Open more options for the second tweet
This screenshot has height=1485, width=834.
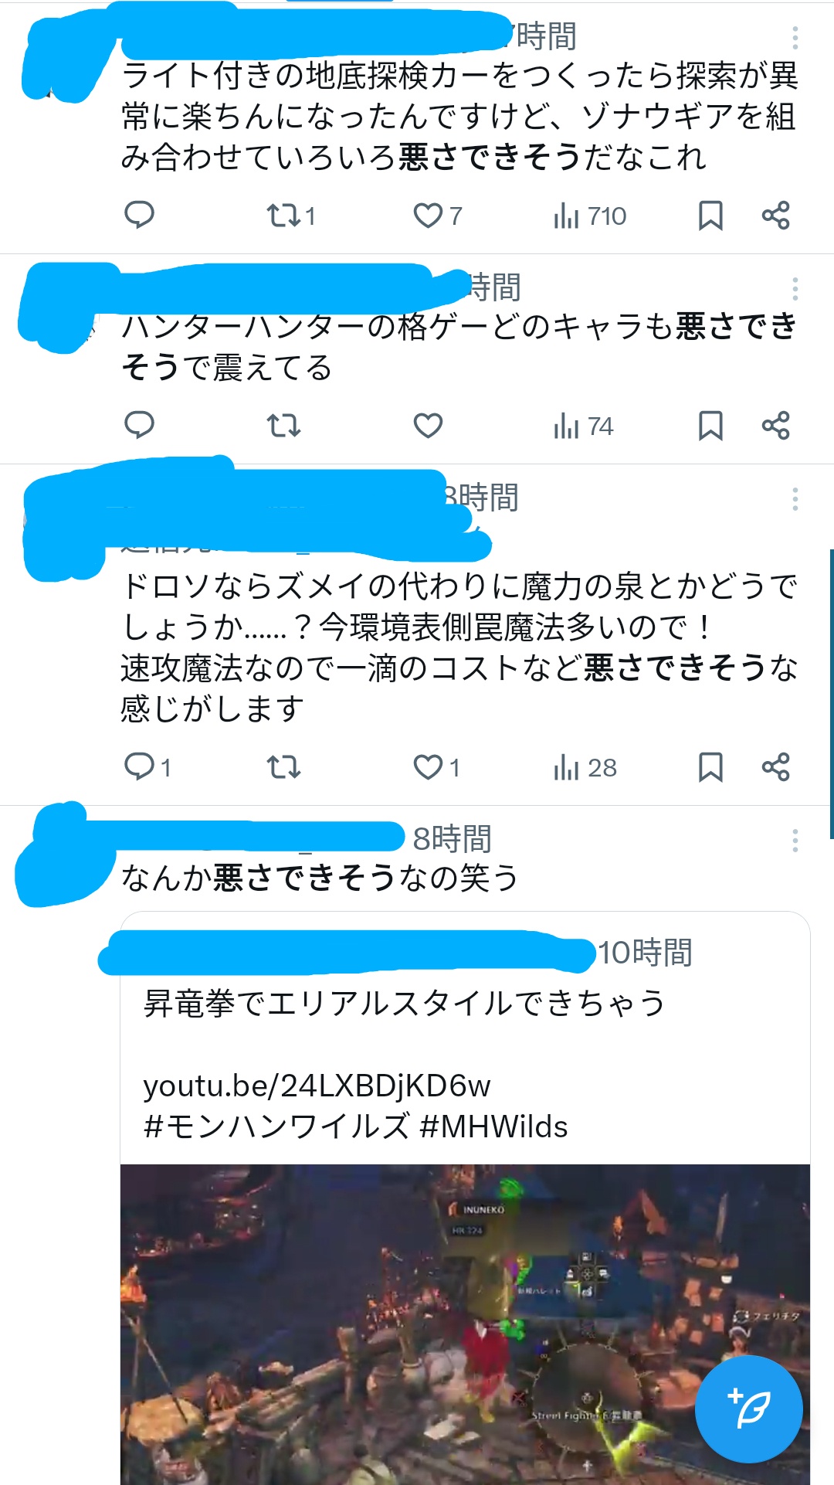[795, 288]
